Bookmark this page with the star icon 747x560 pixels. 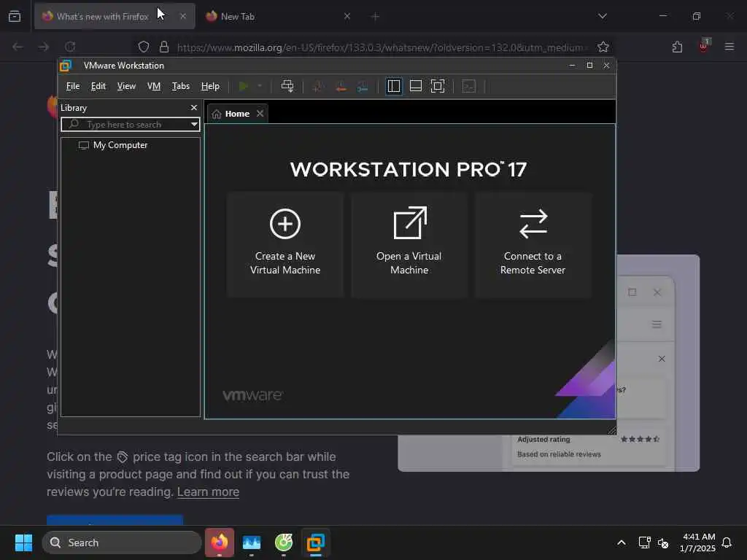[603, 47]
